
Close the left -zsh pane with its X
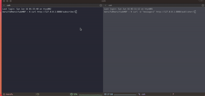[4, 5]
